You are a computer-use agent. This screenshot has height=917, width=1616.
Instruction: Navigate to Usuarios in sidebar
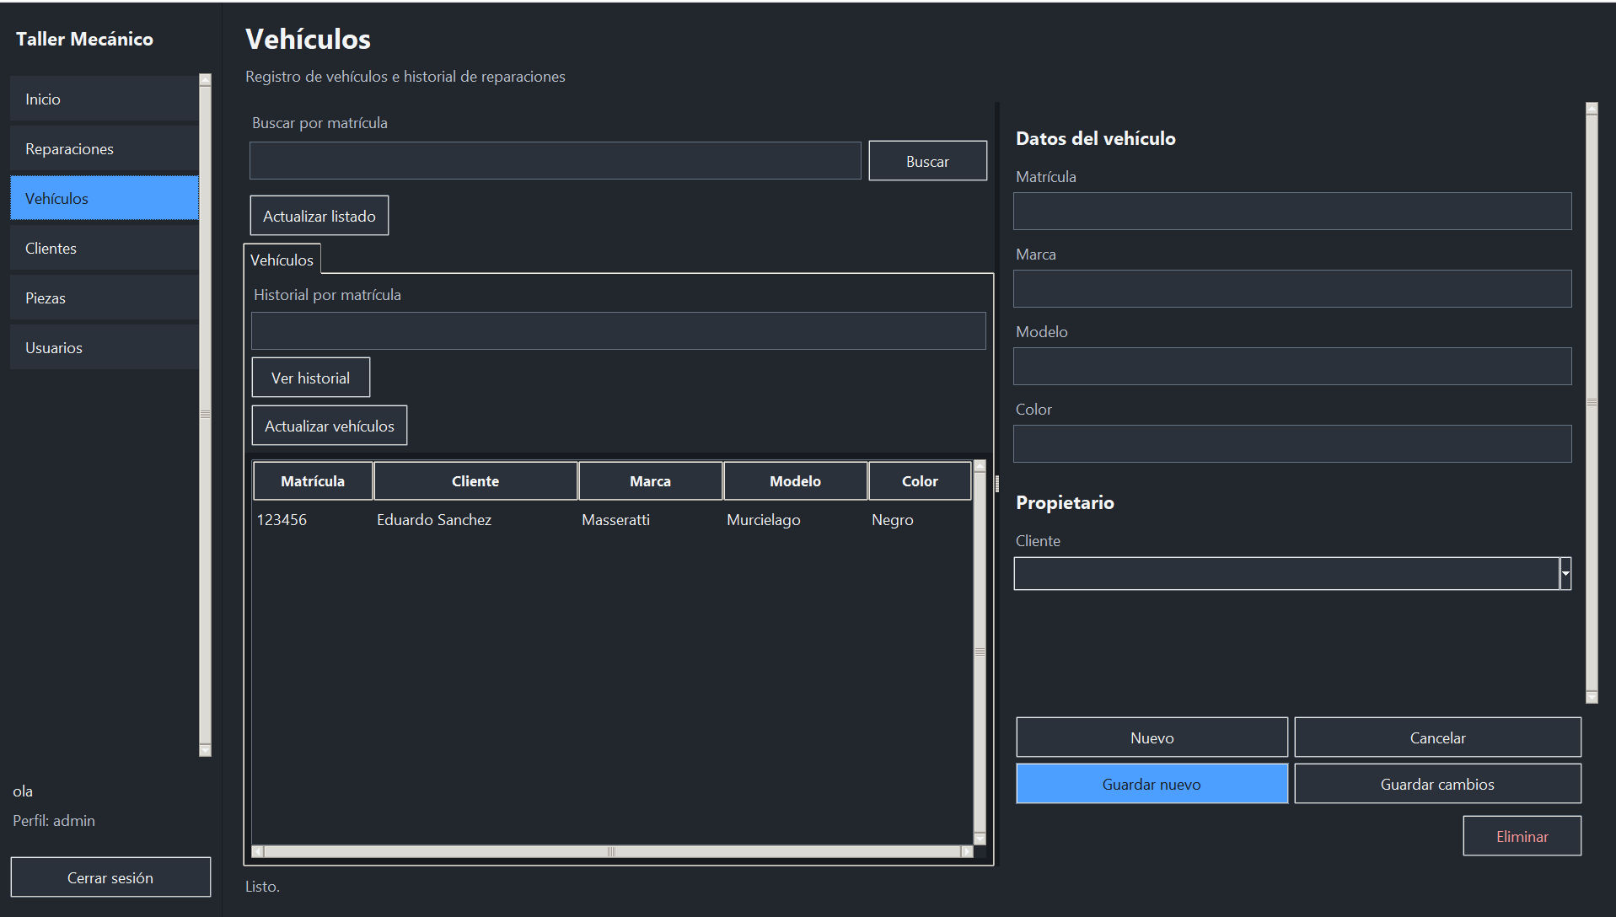[x=105, y=348]
